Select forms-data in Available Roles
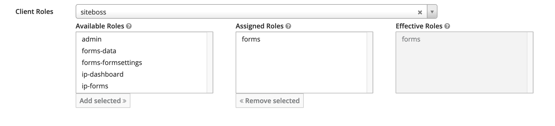 (x=99, y=51)
